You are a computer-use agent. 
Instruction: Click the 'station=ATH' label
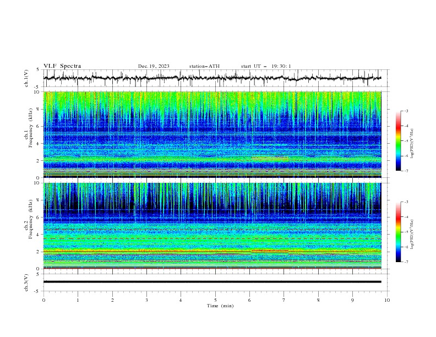204,66
